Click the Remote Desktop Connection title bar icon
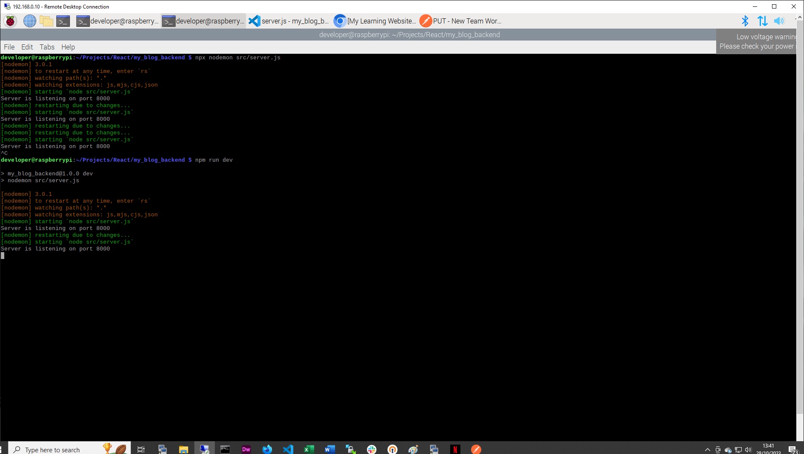804x454 pixels. click(x=7, y=6)
